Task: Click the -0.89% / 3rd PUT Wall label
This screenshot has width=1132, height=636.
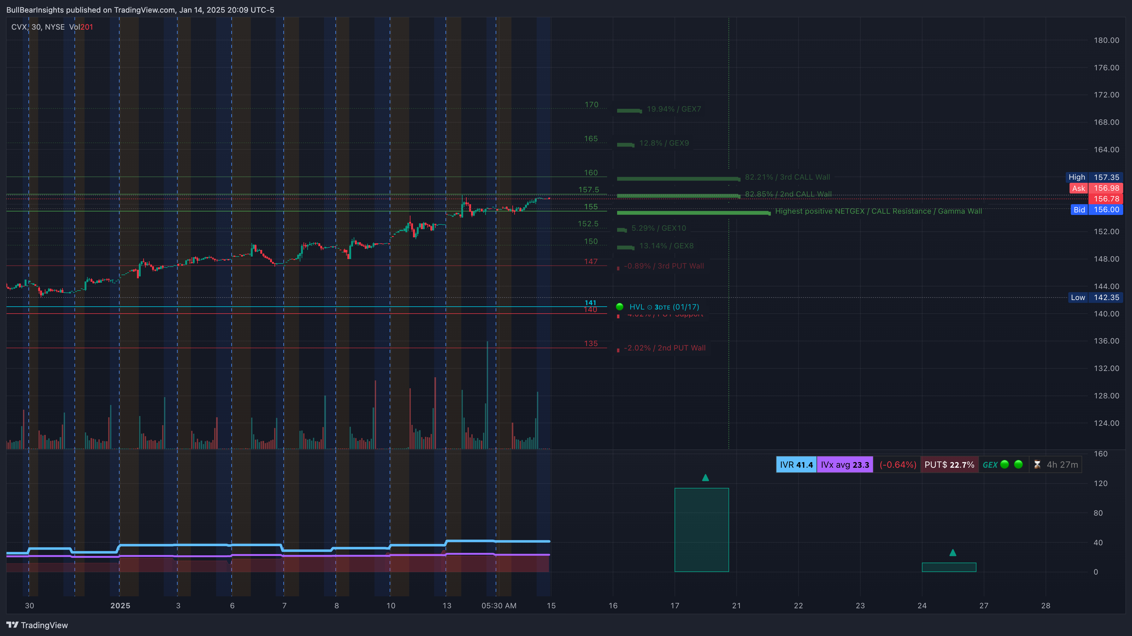Action: coord(664,266)
